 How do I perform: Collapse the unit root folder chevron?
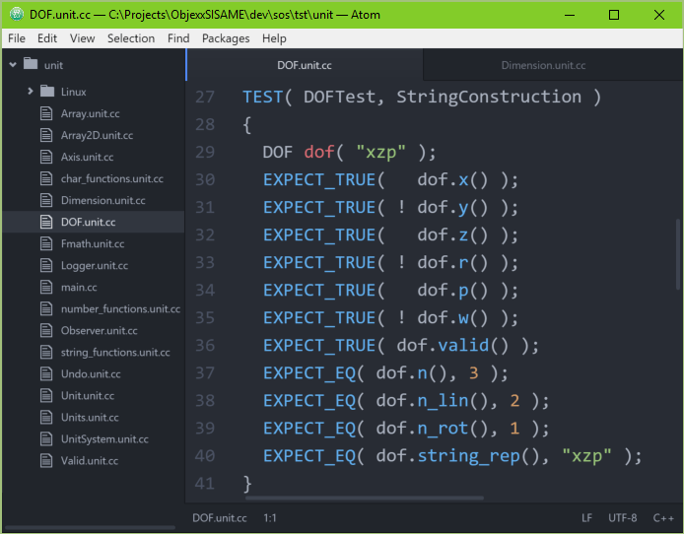coord(13,64)
